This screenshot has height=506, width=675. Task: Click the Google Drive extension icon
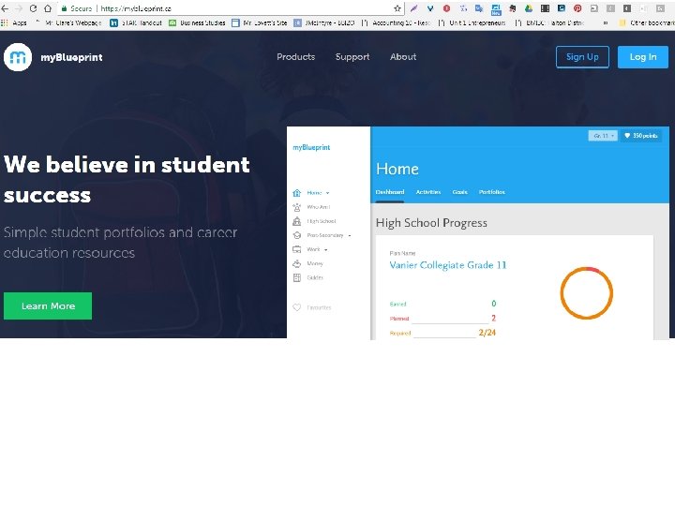(528, 8)
